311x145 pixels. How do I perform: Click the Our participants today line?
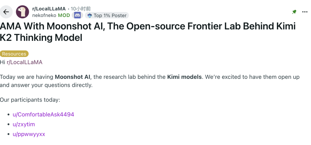30,100
